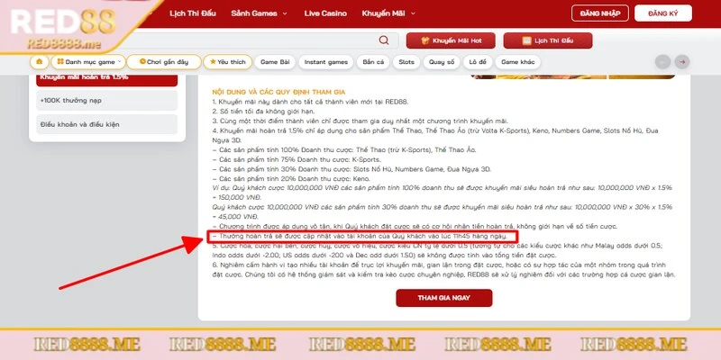This screenshot has width=721, height=360.
Task: Select Lô đề category
Action: click(478, 62)
